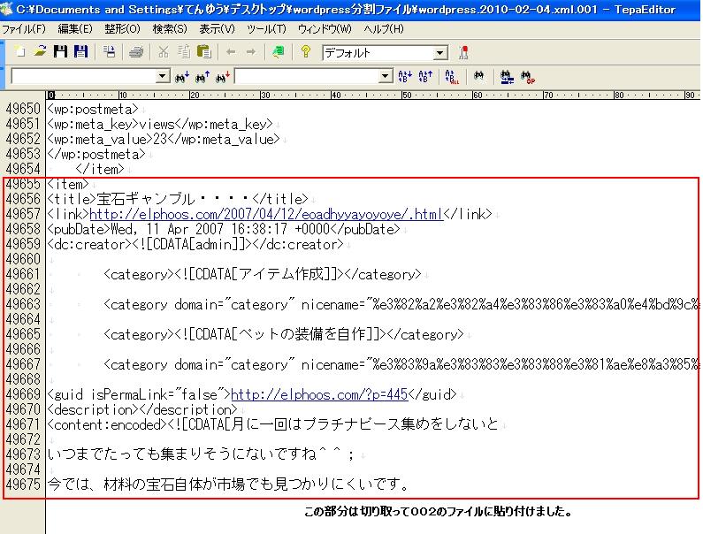Click the binoculars with lines grep icon

click(x=507, y=77)
